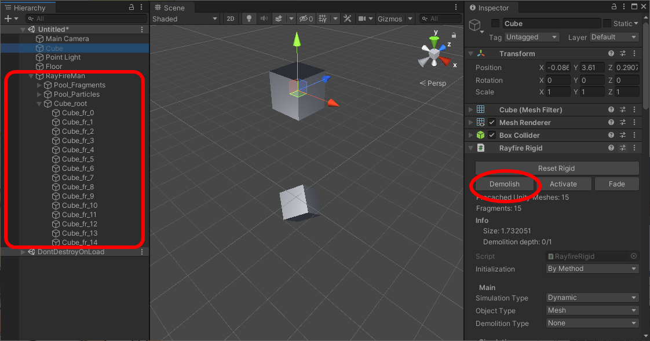Open the Shaded draw mode dropdown
Screen dimensions: 650x341
[184, 19]
